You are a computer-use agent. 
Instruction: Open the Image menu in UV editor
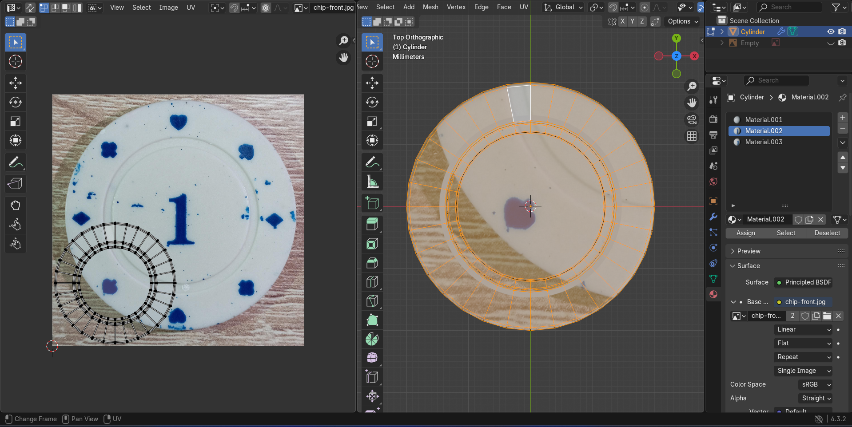pyautogui.click(x=168, y=8)
